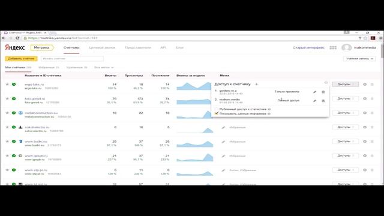Star the metalconstruction counter as favorite
Image resolution: width=384 pixels, height=216 pixels.
pyautogui.click(x=7, y=113)
